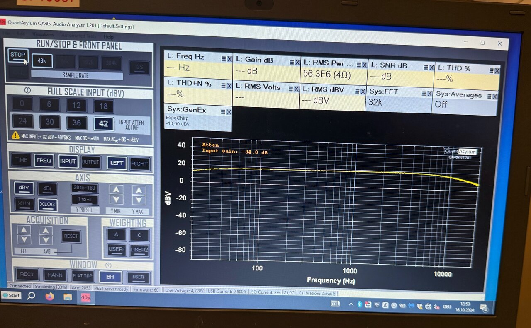Increase FFT size with up arrow
531x328 pixels.
coord(24,230)
